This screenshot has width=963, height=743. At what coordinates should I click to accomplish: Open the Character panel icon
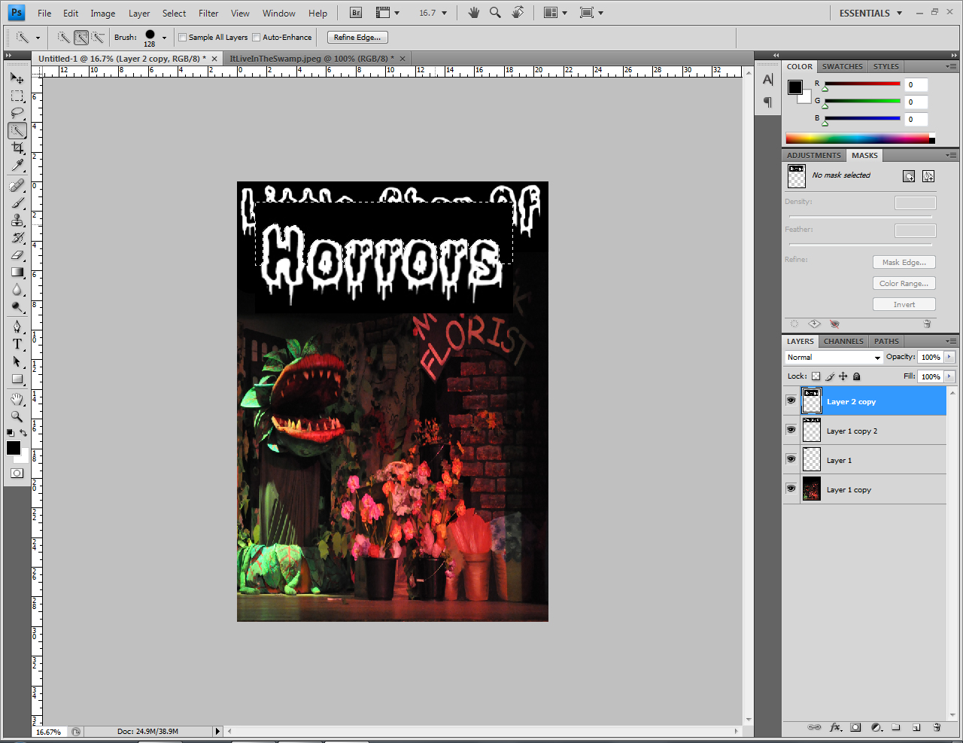pos(767,79)
